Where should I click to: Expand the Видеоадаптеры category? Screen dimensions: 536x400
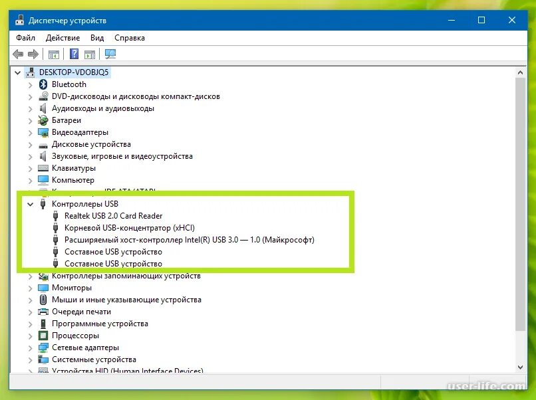point(31,133)
